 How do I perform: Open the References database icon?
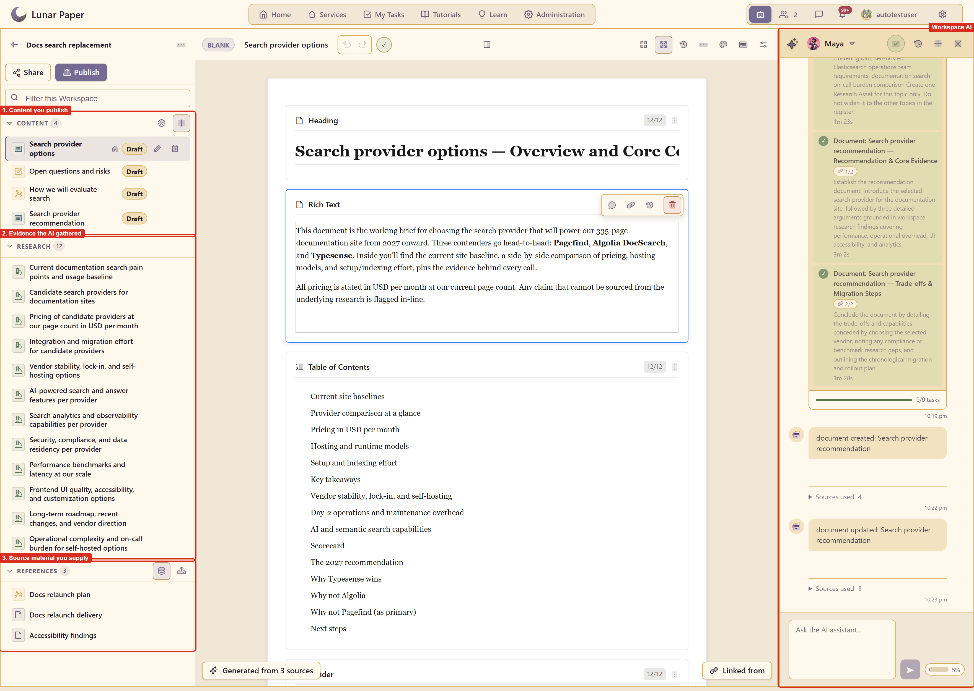click(161, 571)
